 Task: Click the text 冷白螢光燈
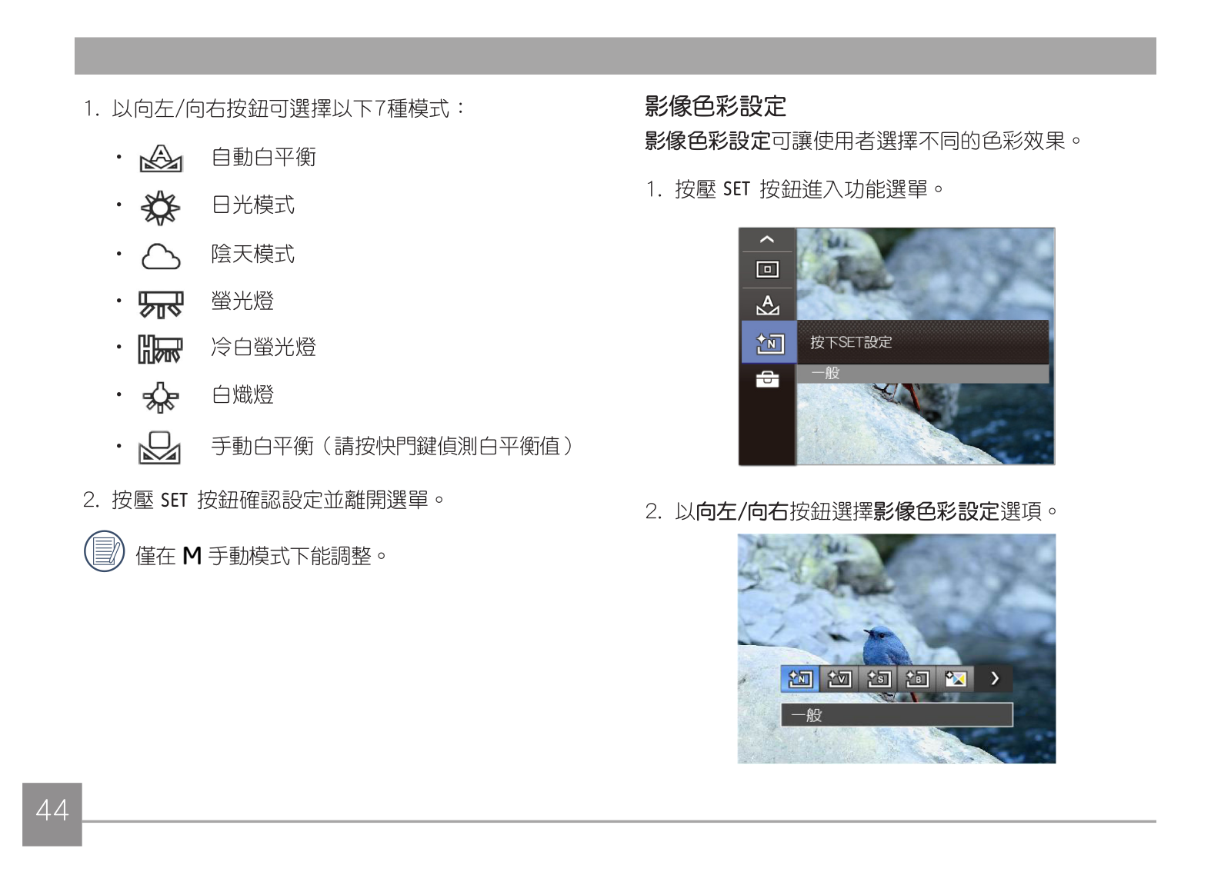click(264, 348)
